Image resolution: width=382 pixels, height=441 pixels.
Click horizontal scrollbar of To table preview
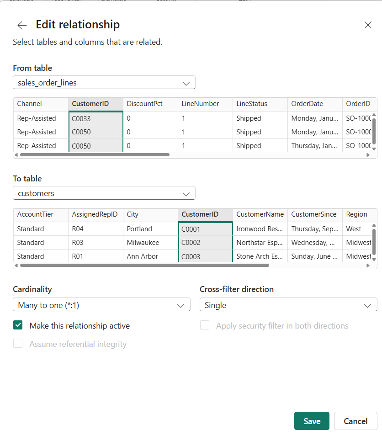point(144,265)
